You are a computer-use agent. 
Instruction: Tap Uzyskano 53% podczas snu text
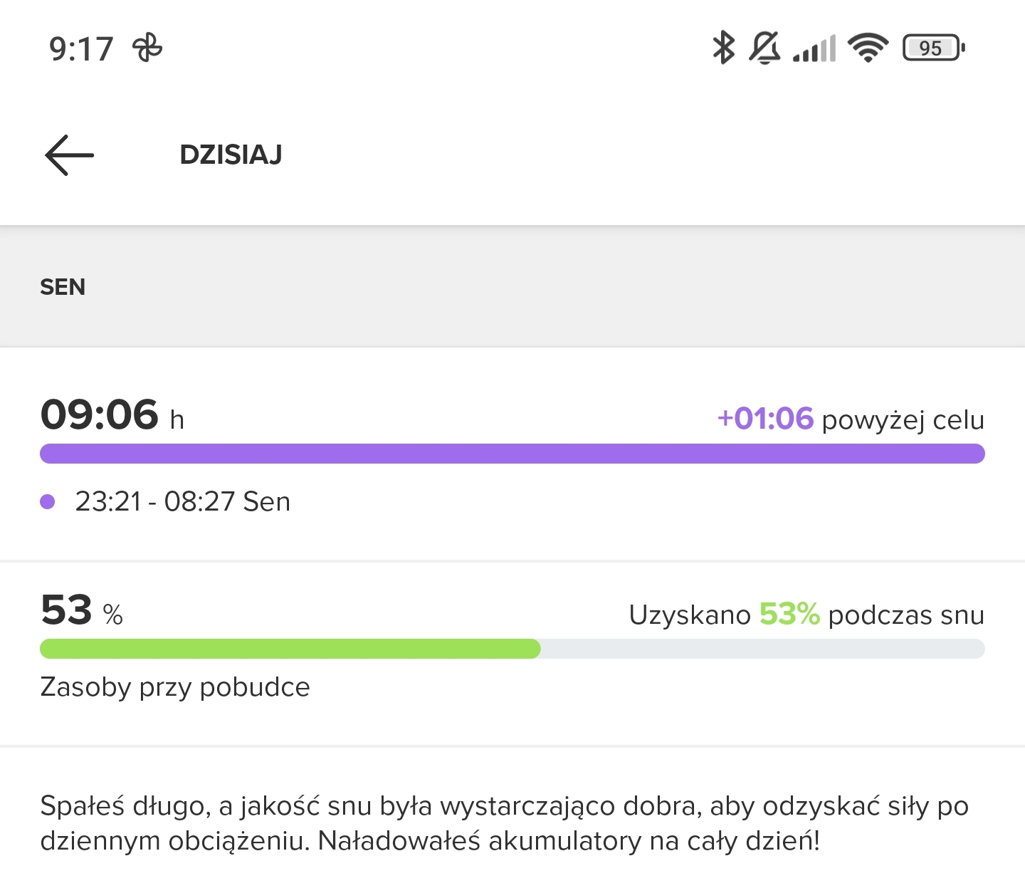[806, 615]
